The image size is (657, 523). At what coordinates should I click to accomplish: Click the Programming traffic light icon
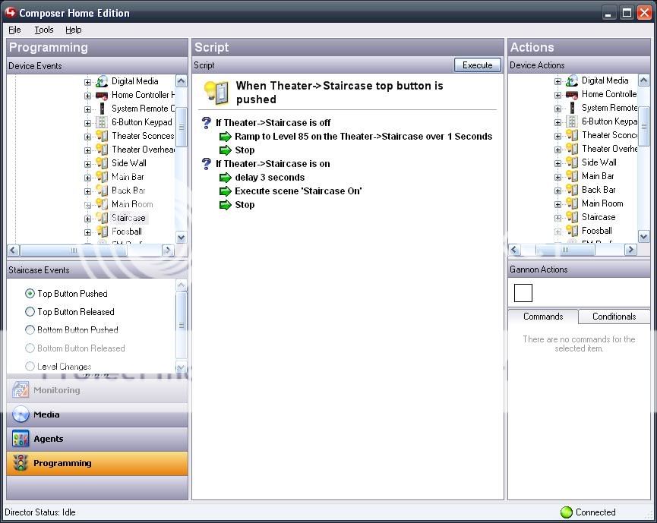point(21,463)
